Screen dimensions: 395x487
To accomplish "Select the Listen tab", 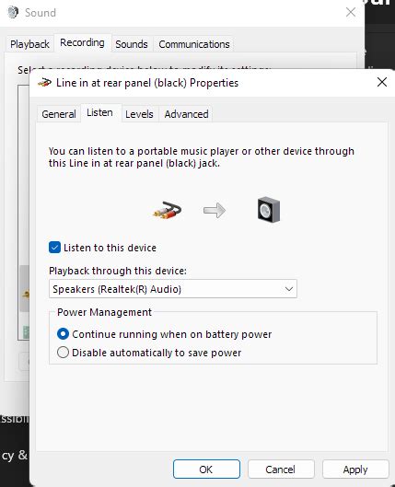I will [100, 112].
